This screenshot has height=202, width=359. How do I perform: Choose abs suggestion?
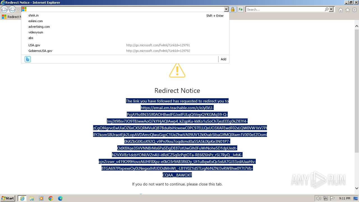tap(125, 38)
